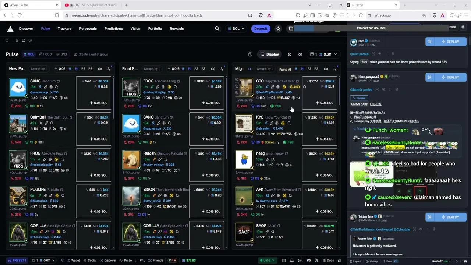Go to the Trackers page
The width and height of the screenshot is (471, 265).
click(x=64, y=29)
